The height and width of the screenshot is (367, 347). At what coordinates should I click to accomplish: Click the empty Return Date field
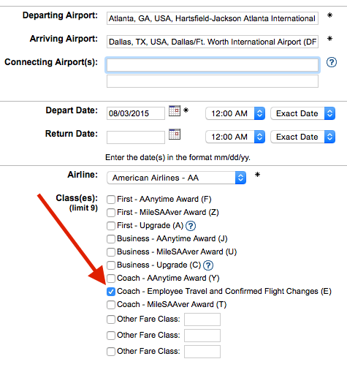[136, 137]
